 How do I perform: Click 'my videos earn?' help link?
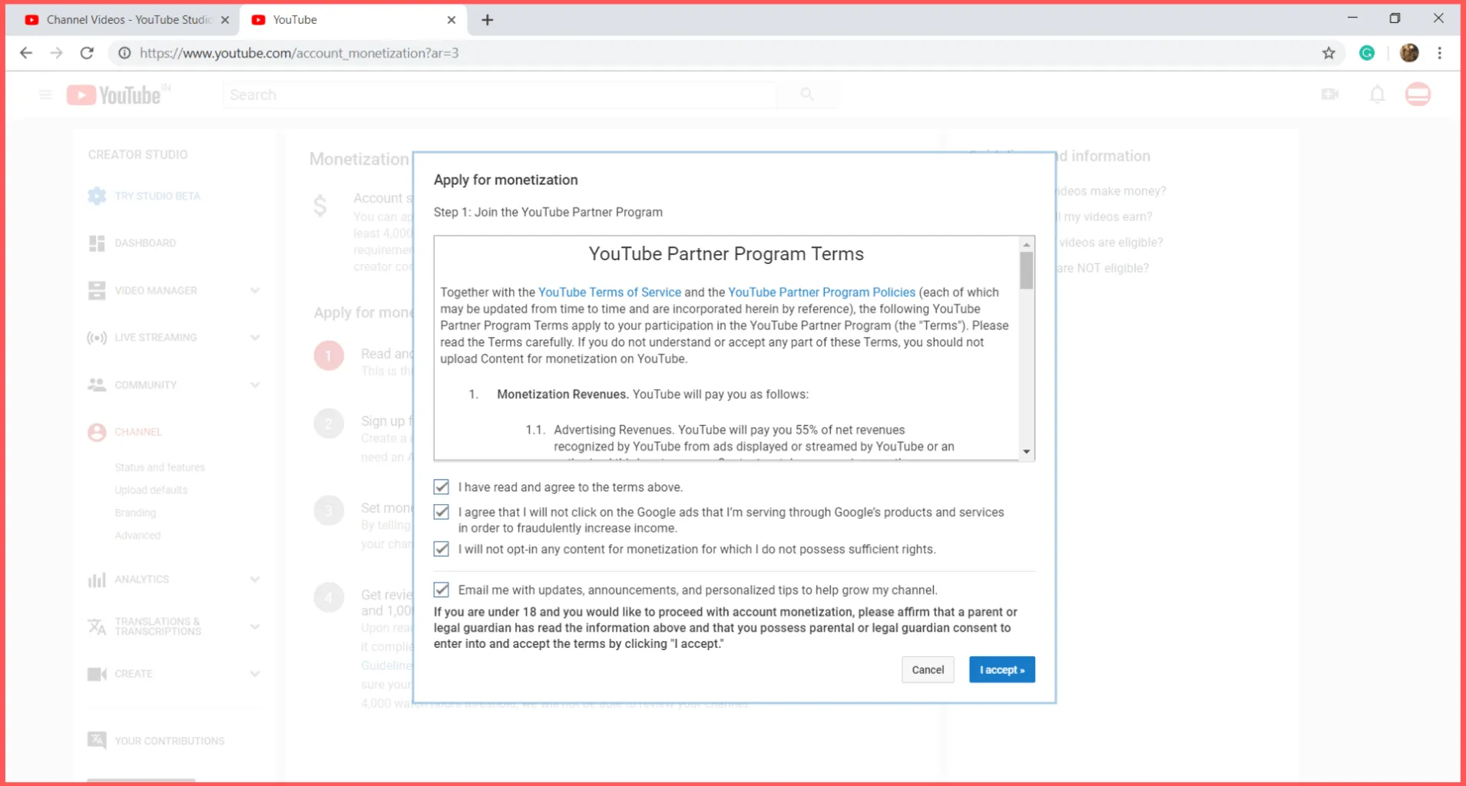(1104, 216)
